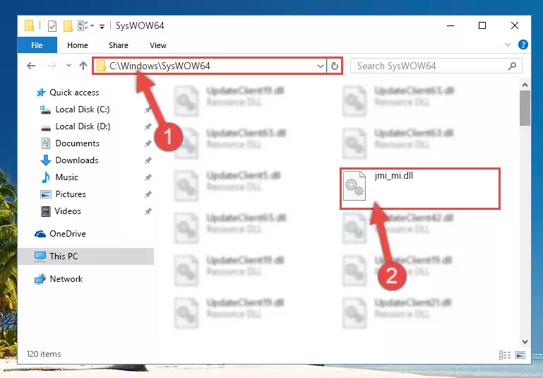
Task: Click the New folder quick access icon
Action: click(68, 25)
